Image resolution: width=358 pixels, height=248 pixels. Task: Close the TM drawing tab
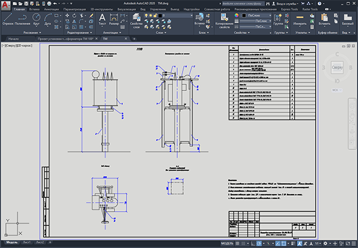click(125, 39)
